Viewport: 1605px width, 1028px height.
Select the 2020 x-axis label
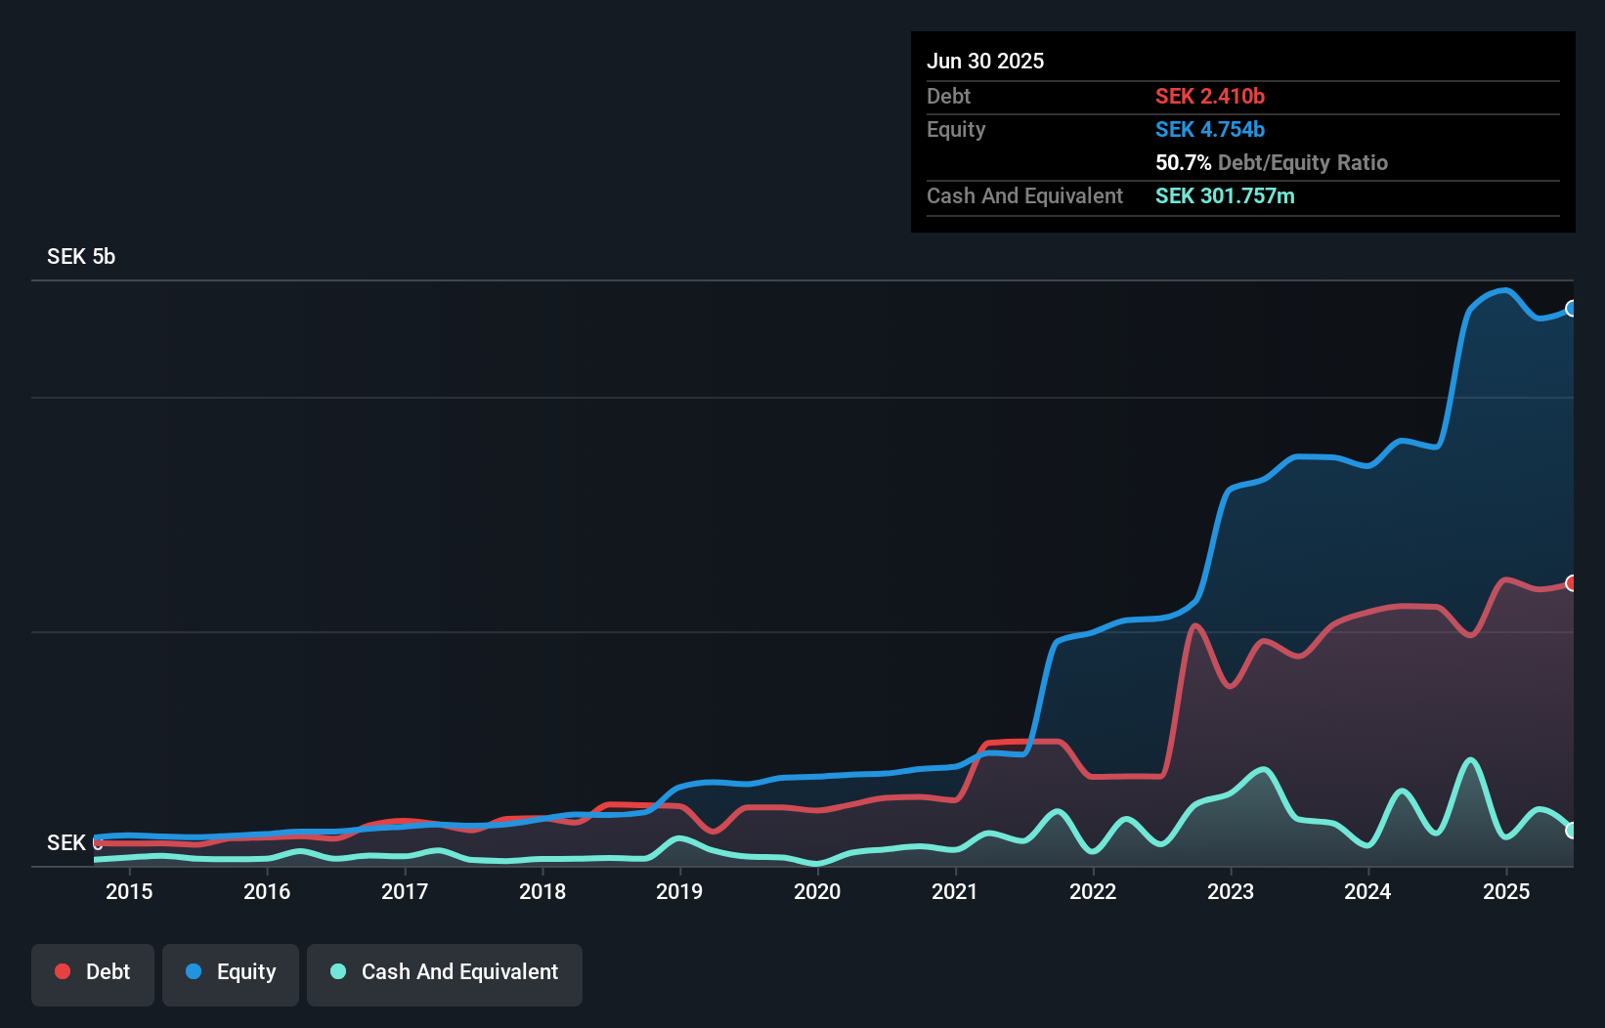tap(817, 891)
